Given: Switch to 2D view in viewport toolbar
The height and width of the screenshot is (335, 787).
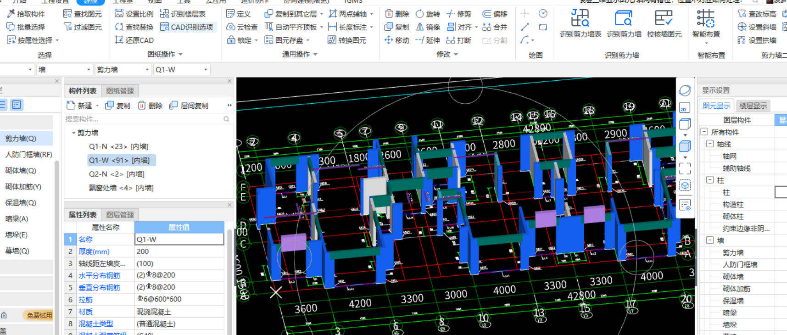Looking at the screenshot, I should 684,108.
